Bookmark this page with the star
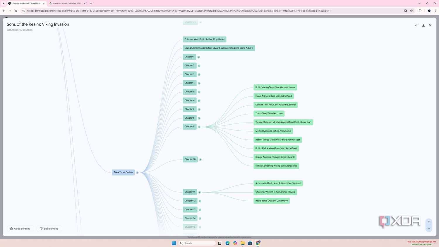This screenshot has height=247, width=439. coord(411,11)
